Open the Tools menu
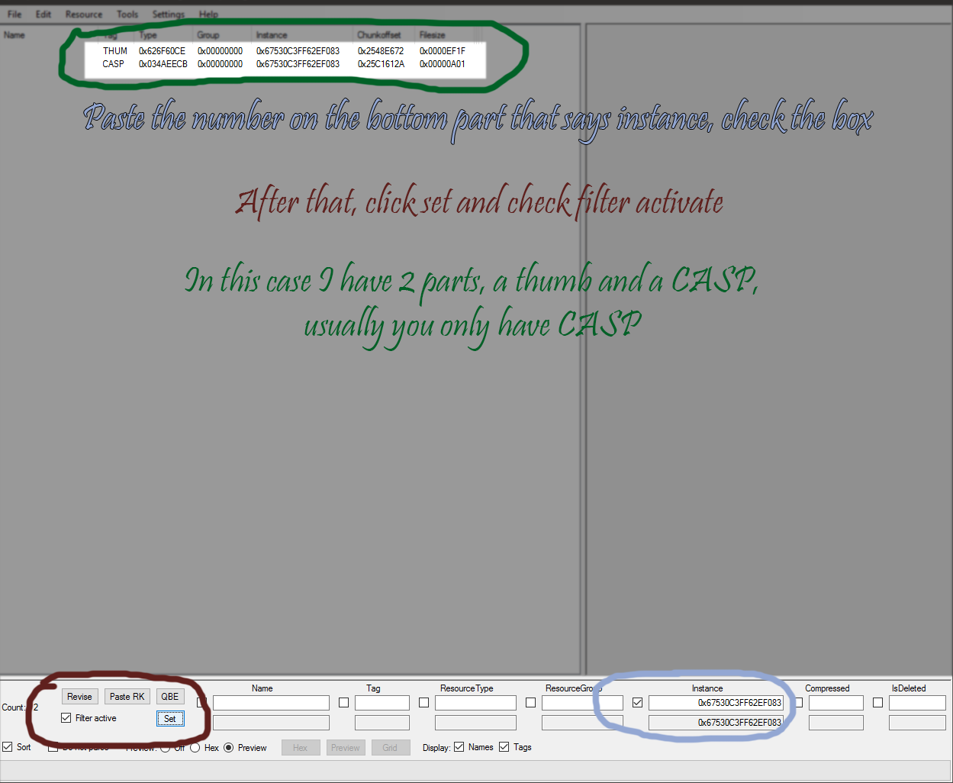The image size is (953, 783). coord(127,14)
